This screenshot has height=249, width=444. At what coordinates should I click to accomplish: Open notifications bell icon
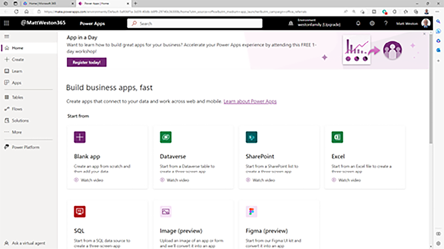[x=358, y=24]
